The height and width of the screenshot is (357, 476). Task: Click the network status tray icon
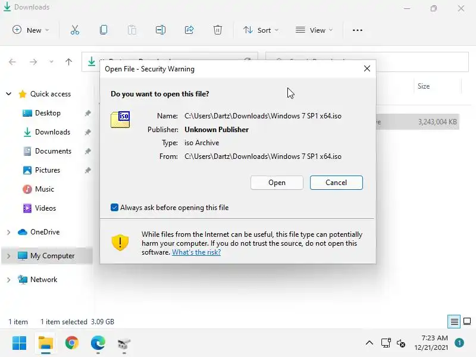tap(386, 343)
